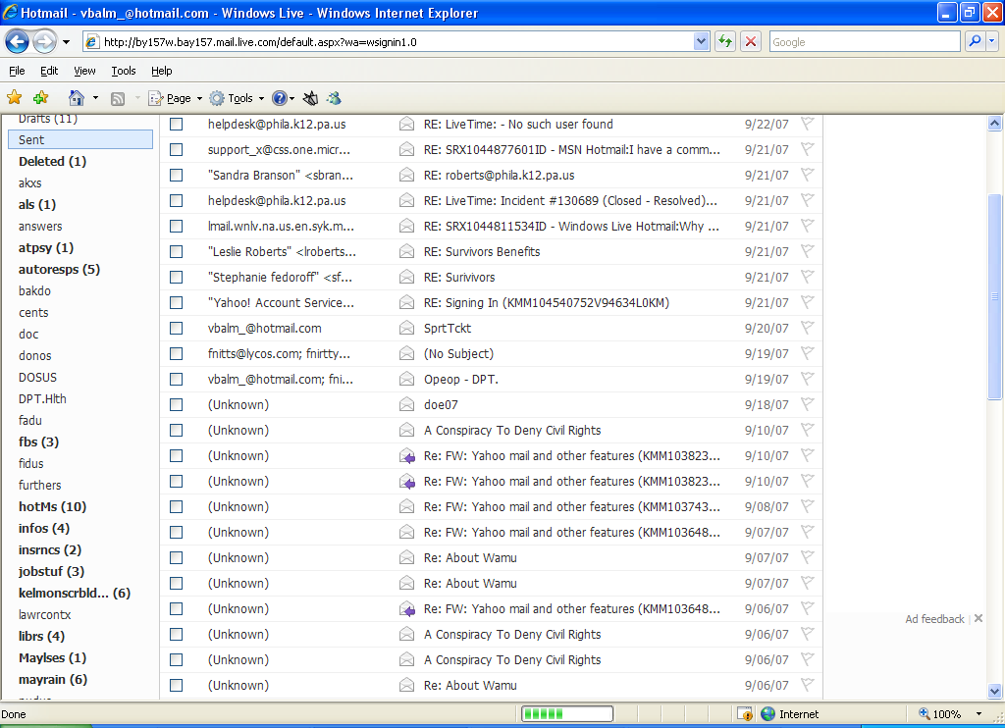Check box for LiveTime: - No such user found message
Image resolution: width=1005 pixels, height=728 pixels.
[x=177, y=124]
